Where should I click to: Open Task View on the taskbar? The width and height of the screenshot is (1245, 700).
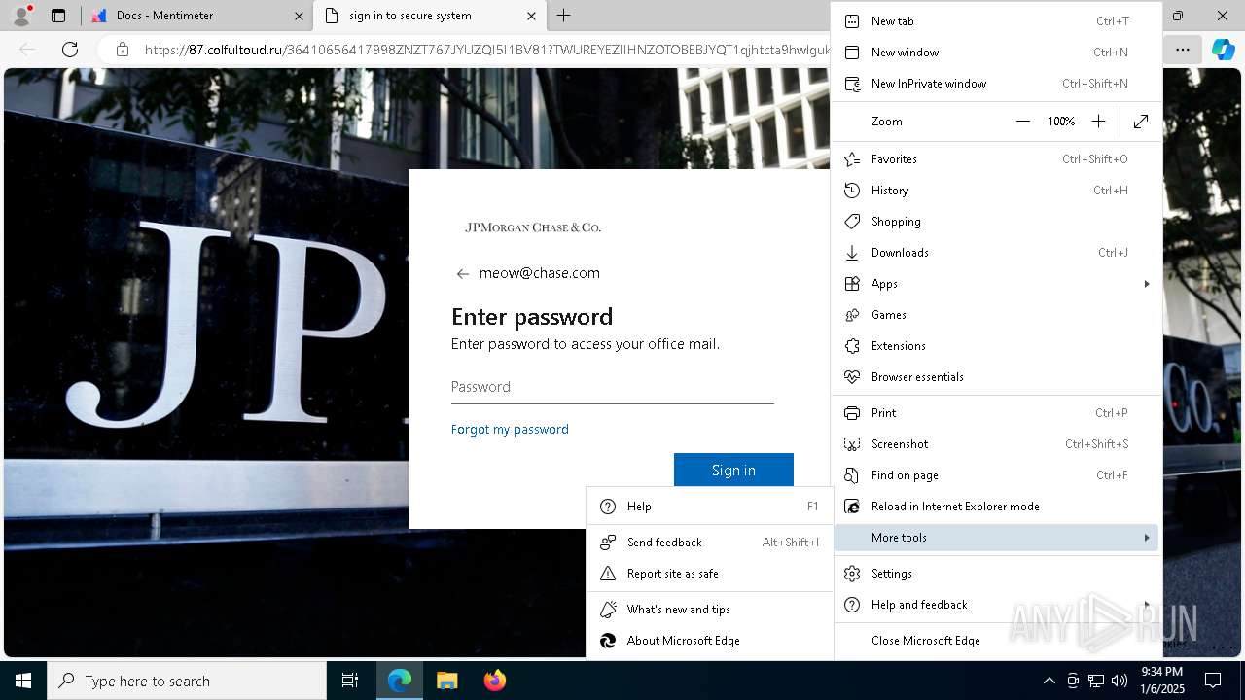(x=350, y=681)
